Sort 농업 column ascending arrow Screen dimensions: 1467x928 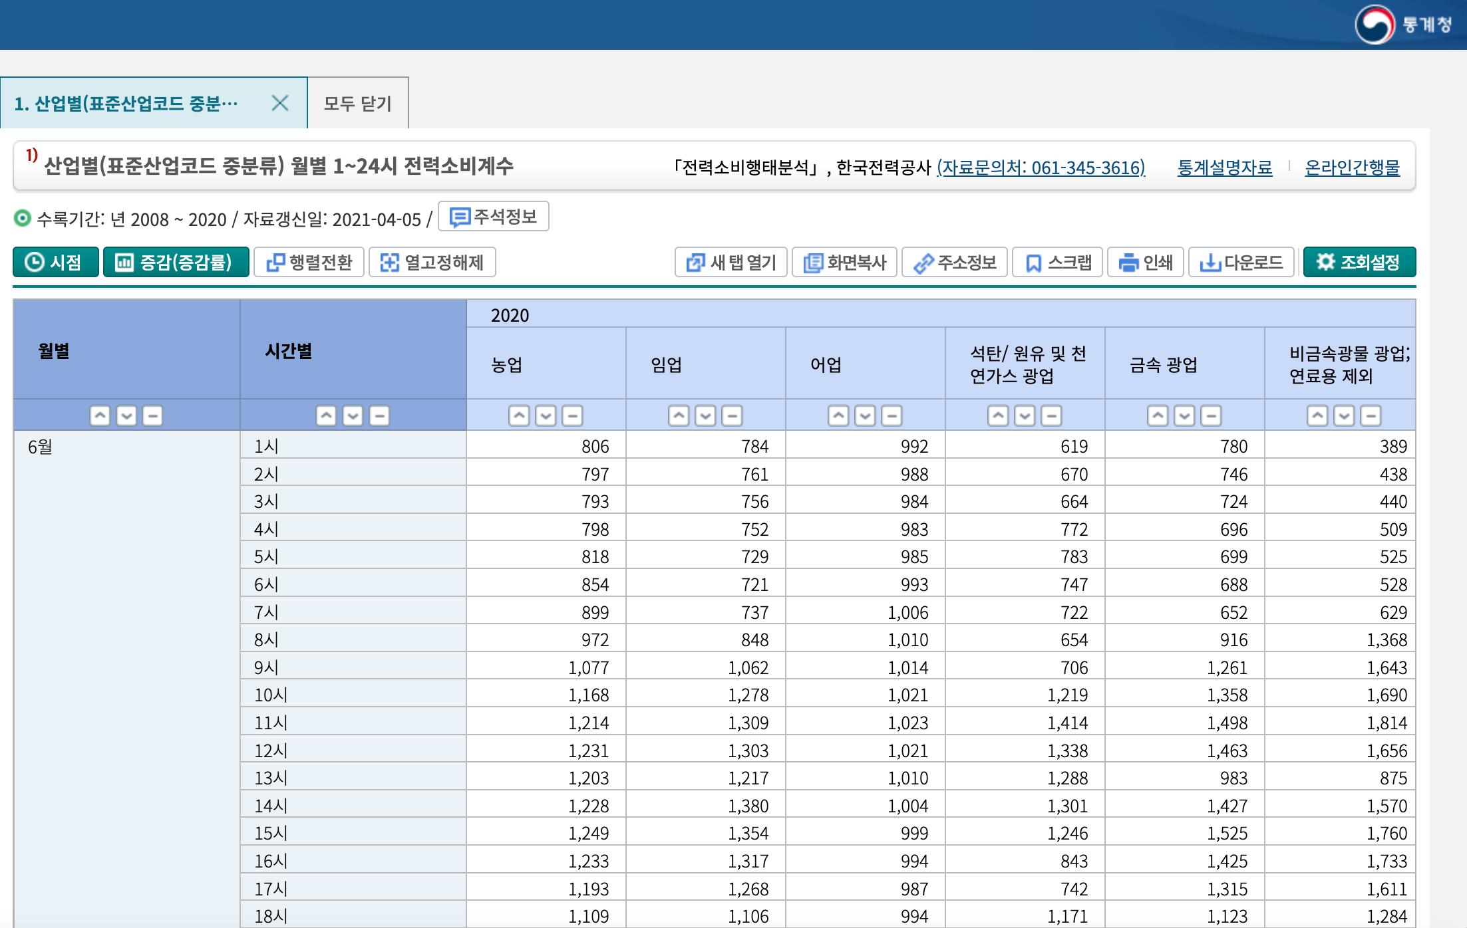pos(519,416)
